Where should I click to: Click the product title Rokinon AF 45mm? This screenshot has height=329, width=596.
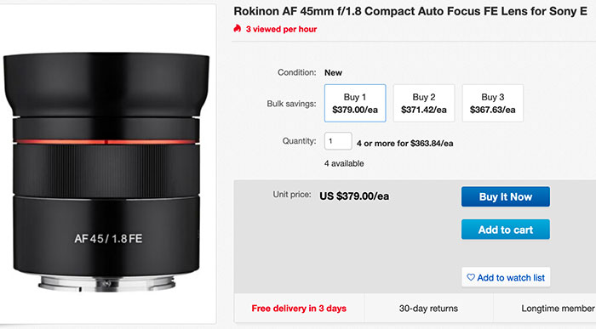(410, 11)
